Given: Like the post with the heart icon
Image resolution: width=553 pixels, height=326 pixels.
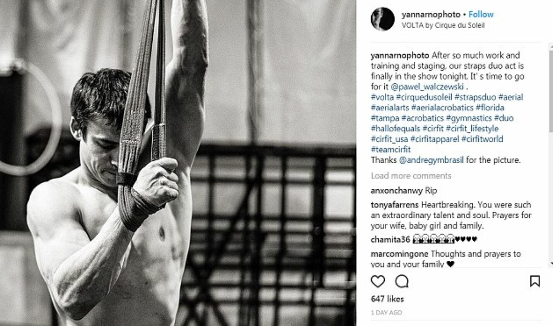Looking at the screenshot, I should 378,282.
